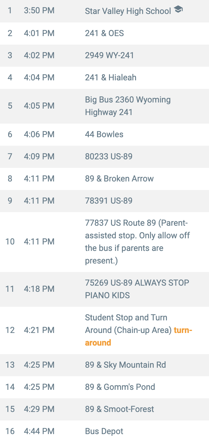Click the 89 & Sky Mountain Rd stop
Viewport: 209px width, 446px height.
pos(125,365)
